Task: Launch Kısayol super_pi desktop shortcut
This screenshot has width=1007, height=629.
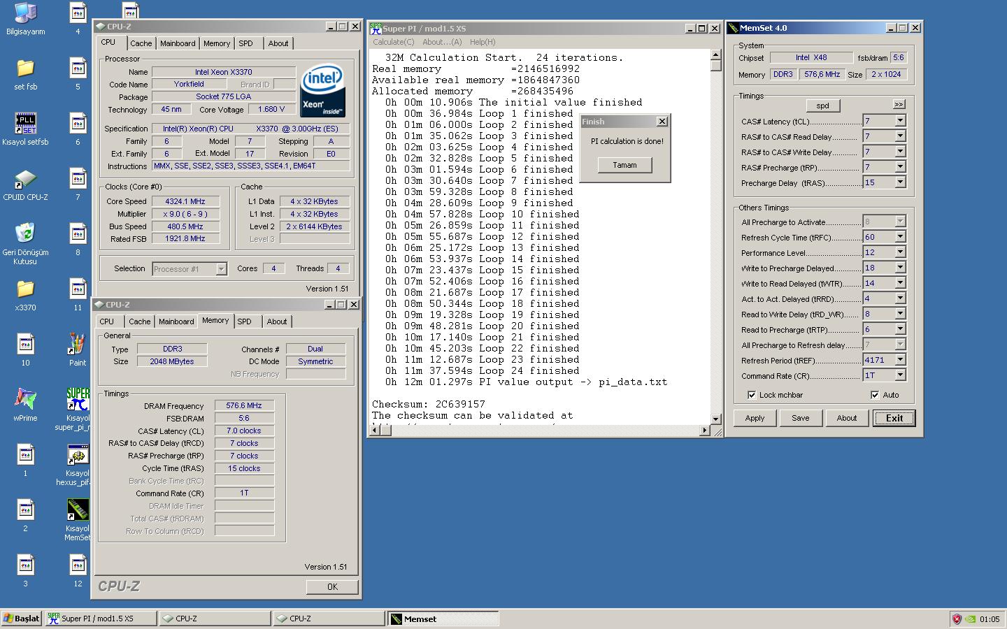Action: (78, 410)
